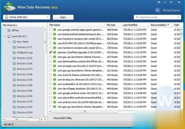Image resolution: width=185 pixels, height=129 pixels.
Task: Click directory tree scroll up arrow
Action: [x=45, y=29]
